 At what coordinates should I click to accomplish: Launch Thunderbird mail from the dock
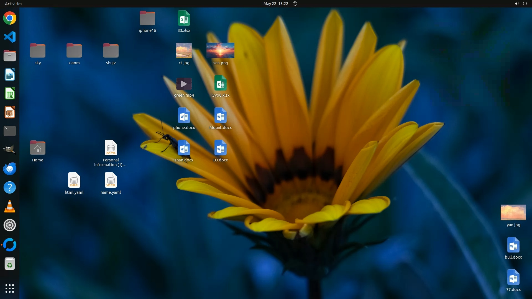(10, 169)
